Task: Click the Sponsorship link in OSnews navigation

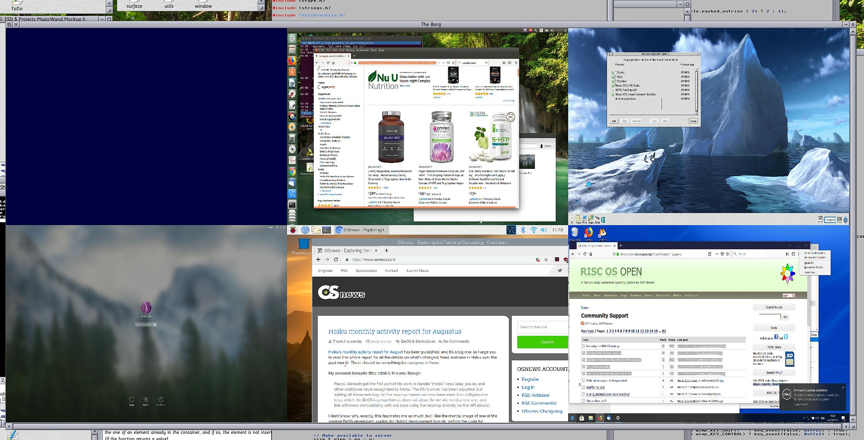Action: [366, 271]
